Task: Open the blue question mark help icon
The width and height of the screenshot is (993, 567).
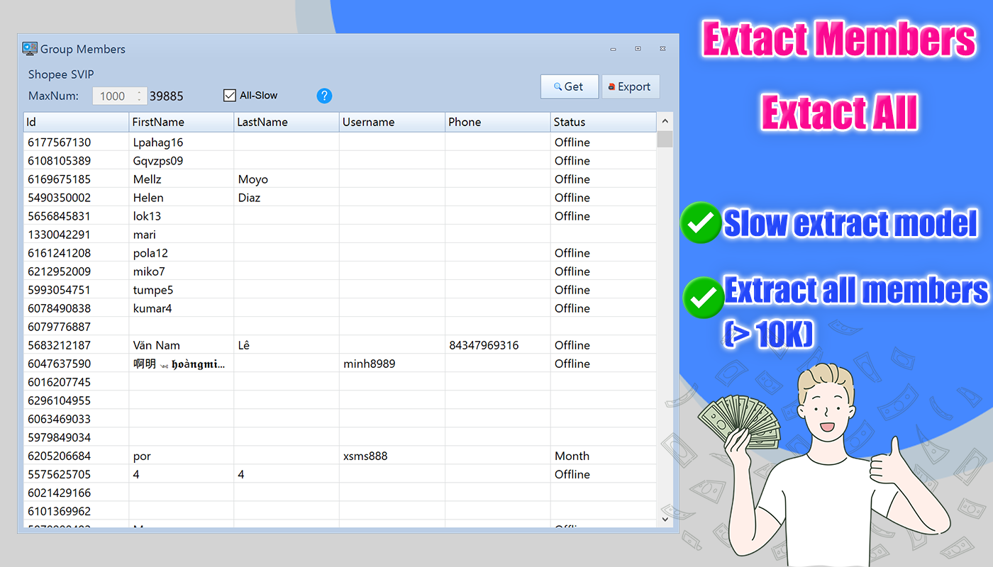Action: coord(324,96)
